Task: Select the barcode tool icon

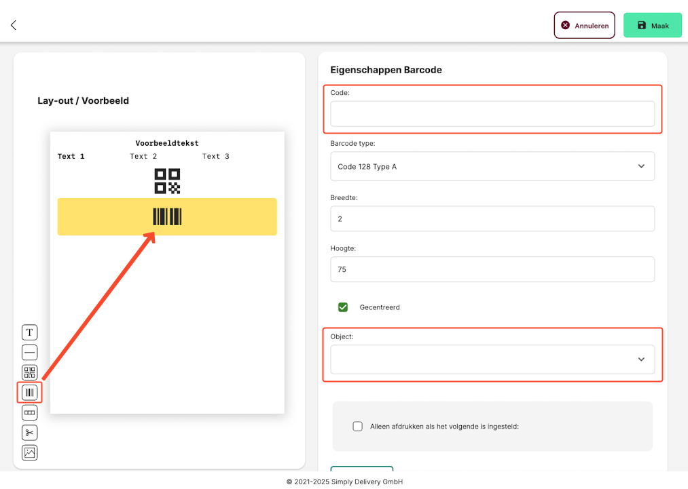Action: [29, 393]
